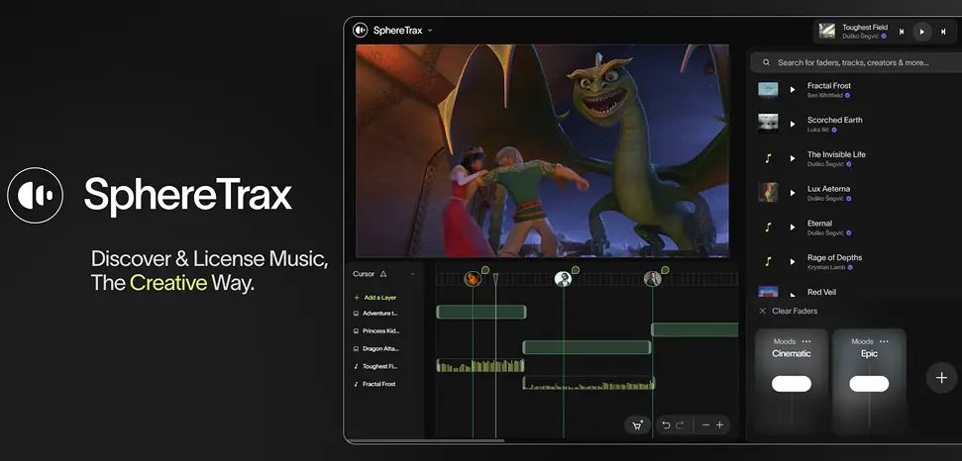
Task: Zoom in the timeline with plus icon
Action: click(719, 424)
